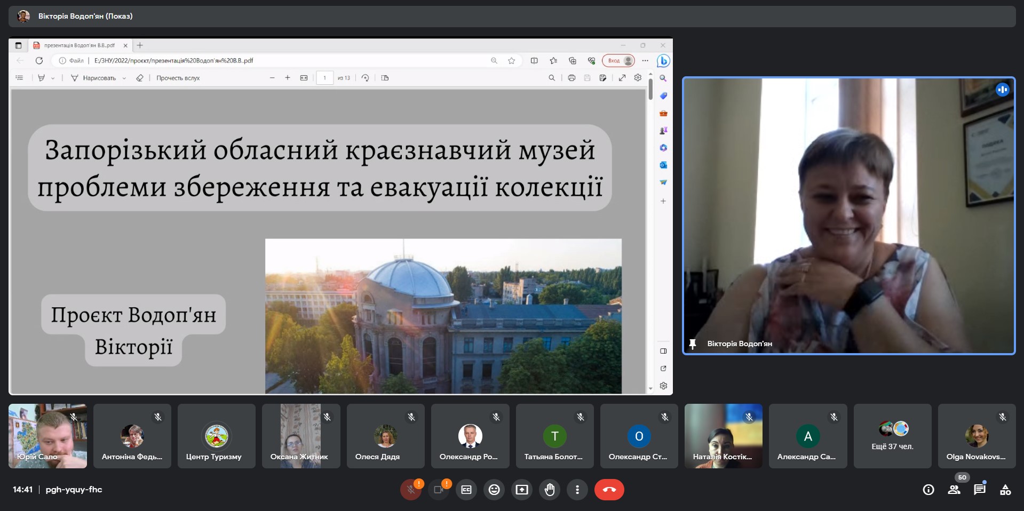Image resolution: width=1024 pixels, height=511 pixels.
Task: Open meeting details info icon
Action: click(x=928, y=490)
